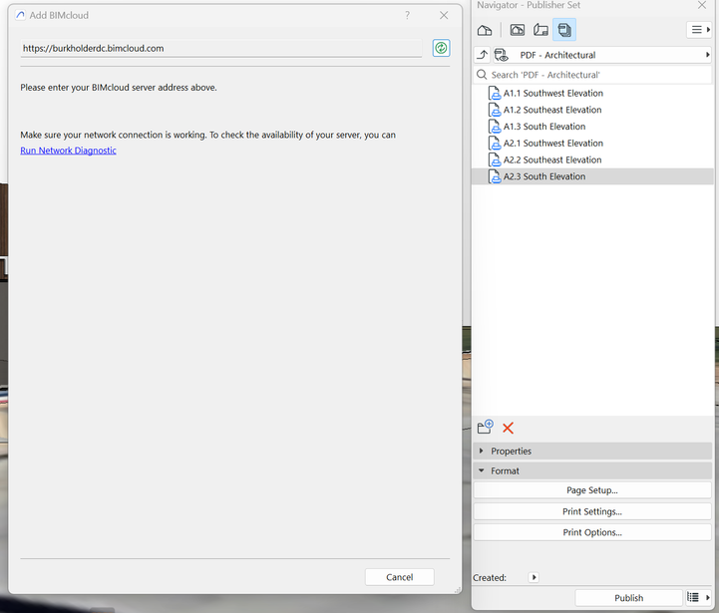Click the green refresh server connection icon
Viewport: 719px width, 613px height.
[441, 48]
